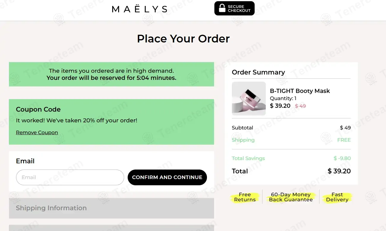Select the 60-Day Money Back Guarantee label
This screenshot has height=231, width=386.
[291, 197]
